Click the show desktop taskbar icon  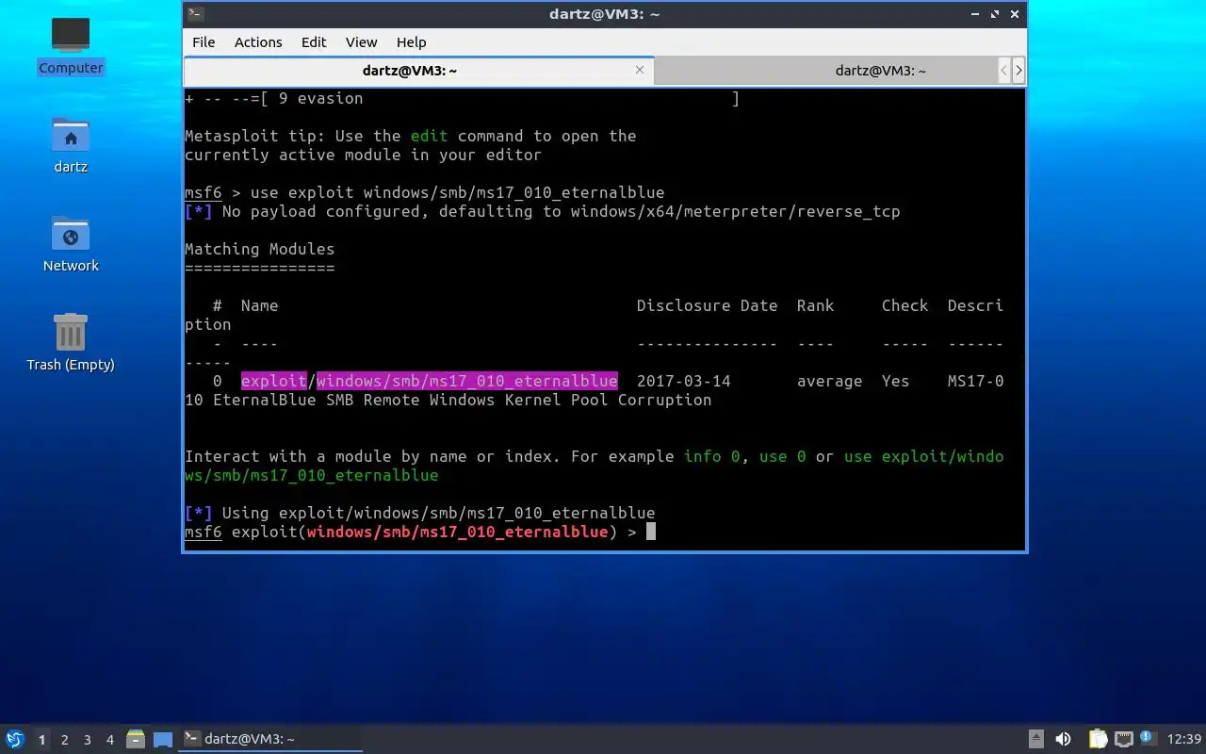(x=163, y=740)
